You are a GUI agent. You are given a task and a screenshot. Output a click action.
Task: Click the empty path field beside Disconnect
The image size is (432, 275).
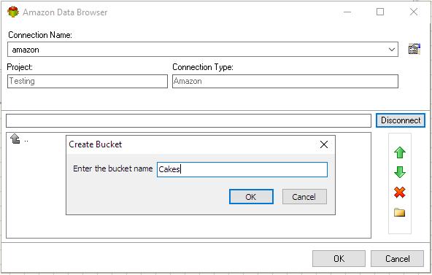click(188, 121)
